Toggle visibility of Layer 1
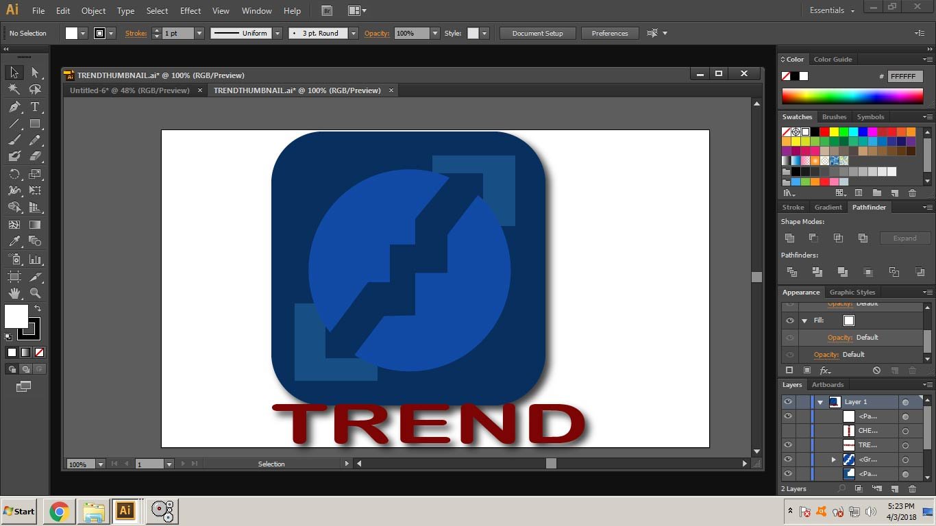Viewport: 936px width, 526px height. click(x=788, y=402)
